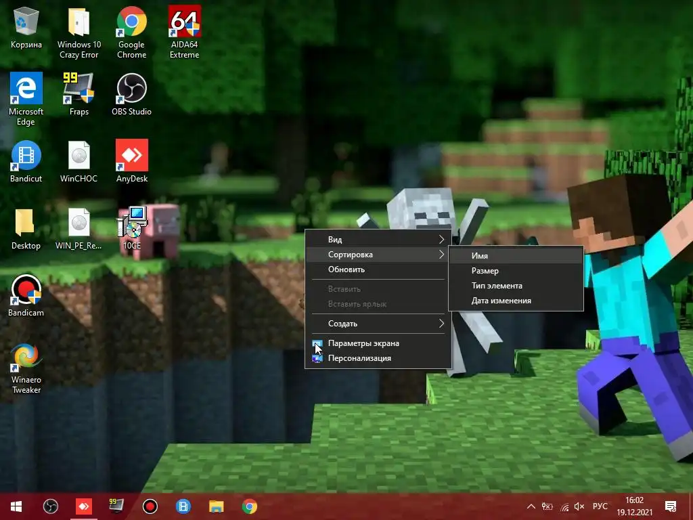Viewport: 693px width, 520px height.
Task: Expand the Создать submenu
Action: point(378,324)
